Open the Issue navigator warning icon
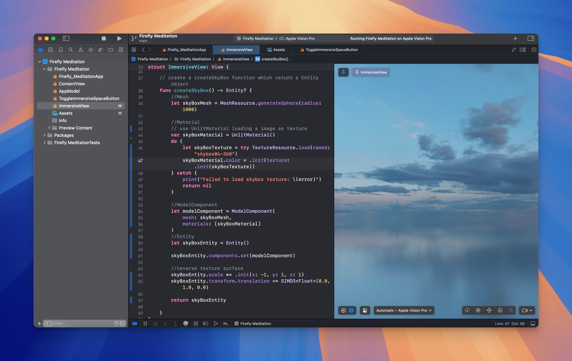This screenshot has width=572, height=361. [81, 50]
